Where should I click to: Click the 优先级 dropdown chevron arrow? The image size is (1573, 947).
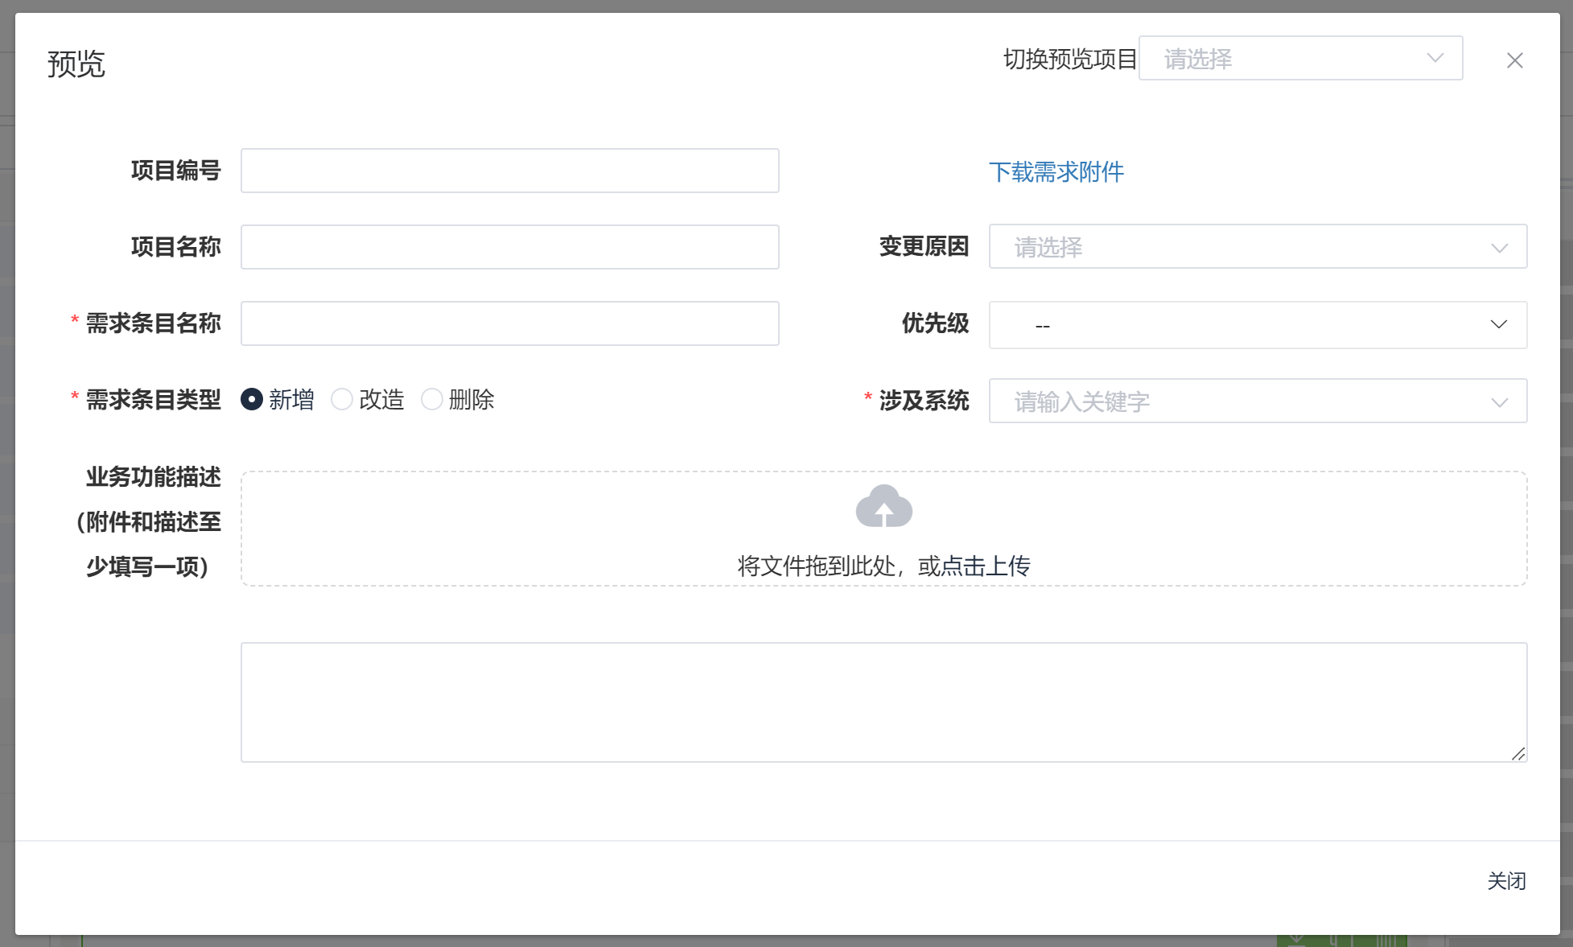(1499, 324)
